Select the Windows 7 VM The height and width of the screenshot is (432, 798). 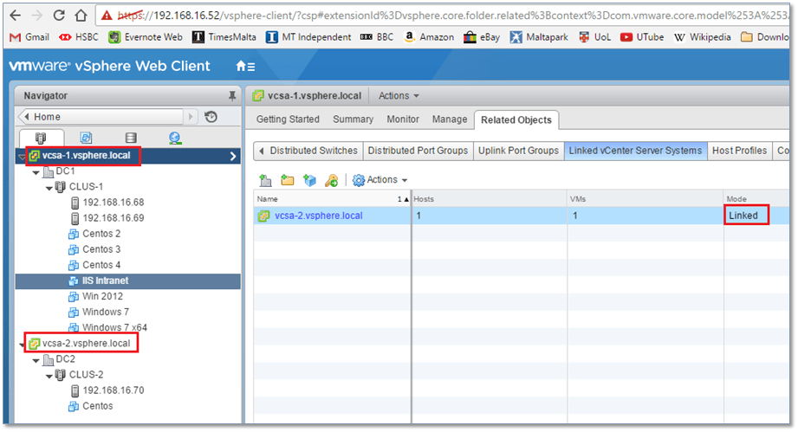coord(106,312)
